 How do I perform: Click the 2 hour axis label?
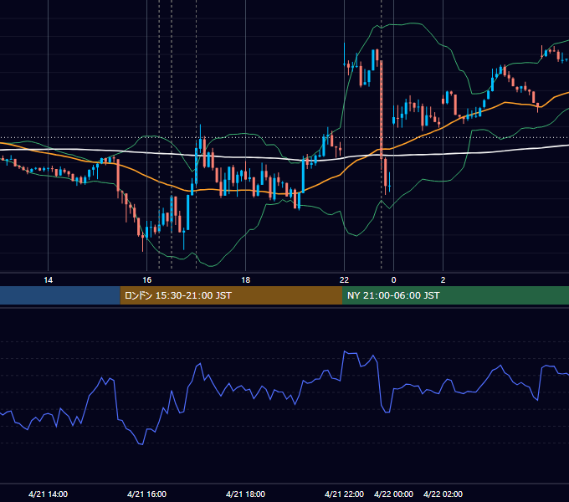443,280
